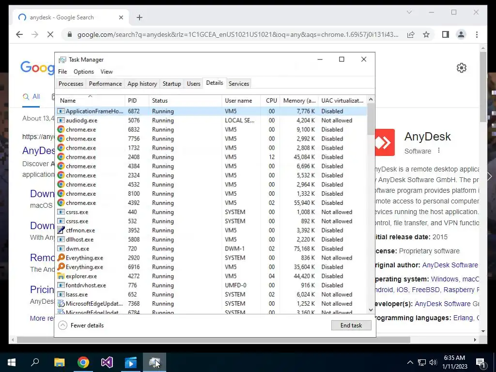Bookmark page with the star icon
This screenshot has width=496, height=372.
[426, 34]
